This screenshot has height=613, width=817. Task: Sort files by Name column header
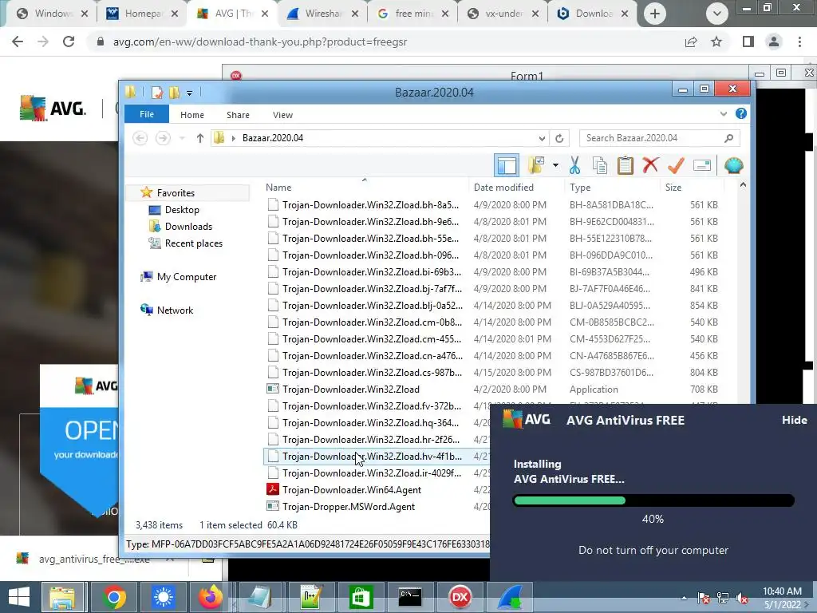[278, 187]
